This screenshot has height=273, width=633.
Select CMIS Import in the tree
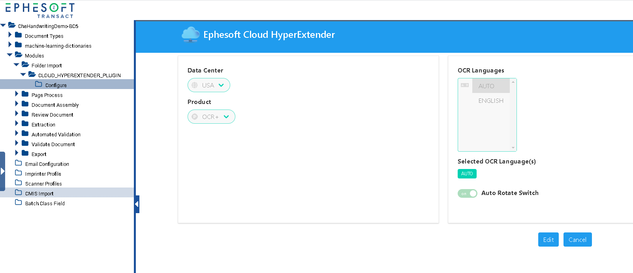click(67, 193)
